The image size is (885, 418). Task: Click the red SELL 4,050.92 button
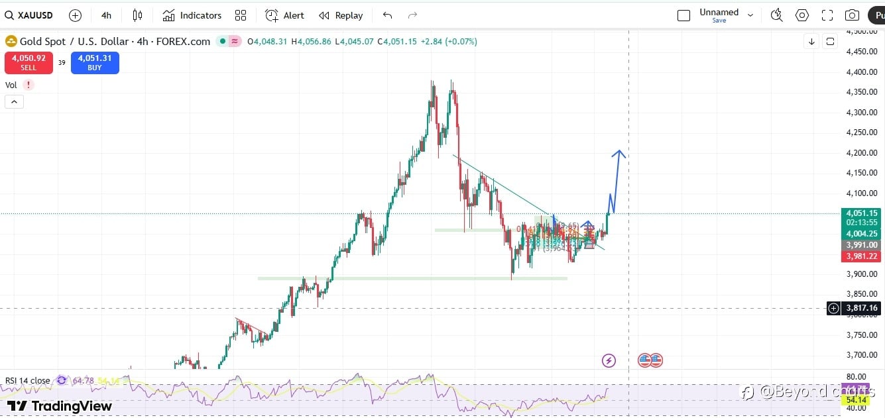click(29, 63)
